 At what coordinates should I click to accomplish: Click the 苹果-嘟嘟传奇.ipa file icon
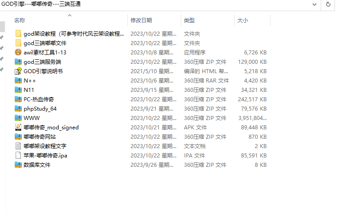[x=18, y=155]
